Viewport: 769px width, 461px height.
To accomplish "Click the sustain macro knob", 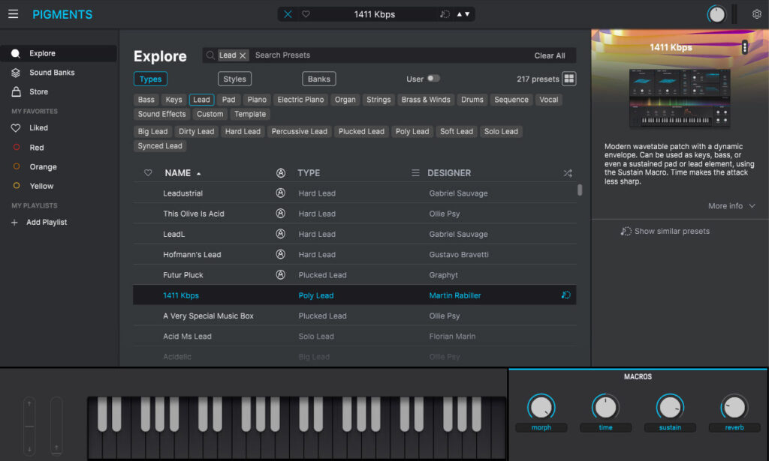I will (x=670, y=407).
